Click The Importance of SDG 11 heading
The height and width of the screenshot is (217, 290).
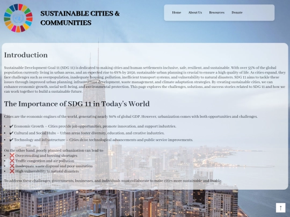point(77,104)
